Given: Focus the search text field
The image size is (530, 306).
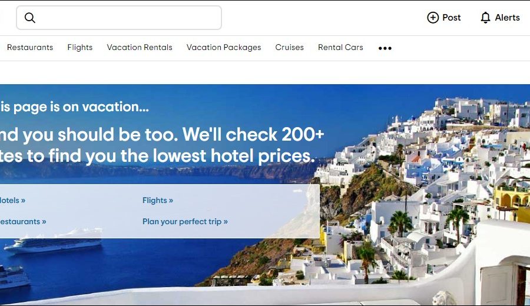Looking at the screenshot, I should point(119,18).
